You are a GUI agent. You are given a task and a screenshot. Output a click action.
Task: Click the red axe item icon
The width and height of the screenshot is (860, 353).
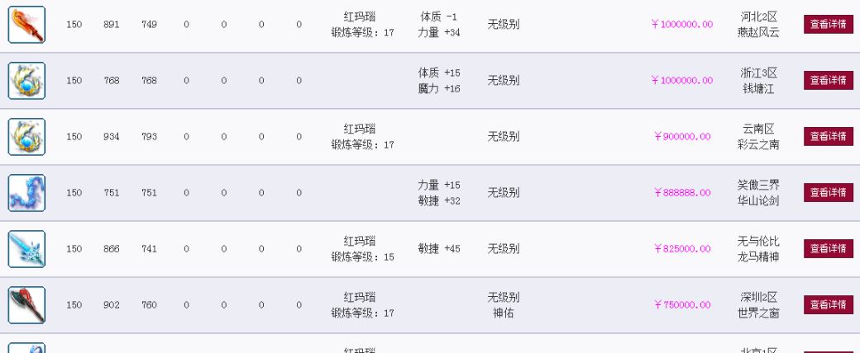pos(26,305)
